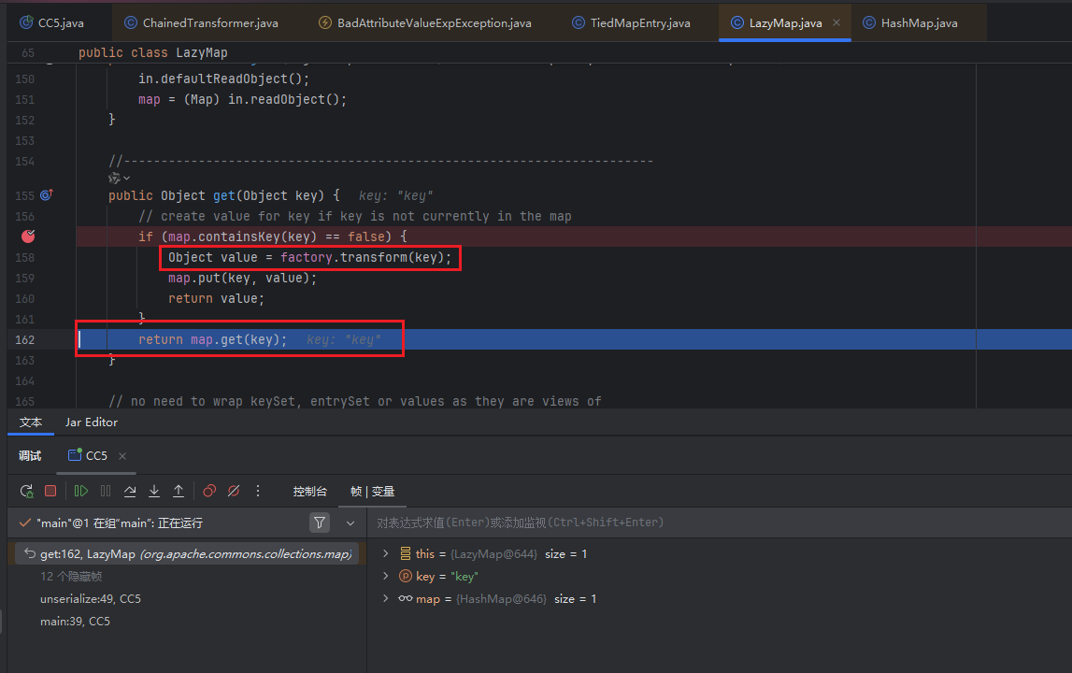Open the thread selector dropdown
This screenshot has width=1072, height=673.
click(x=350, y=523)
